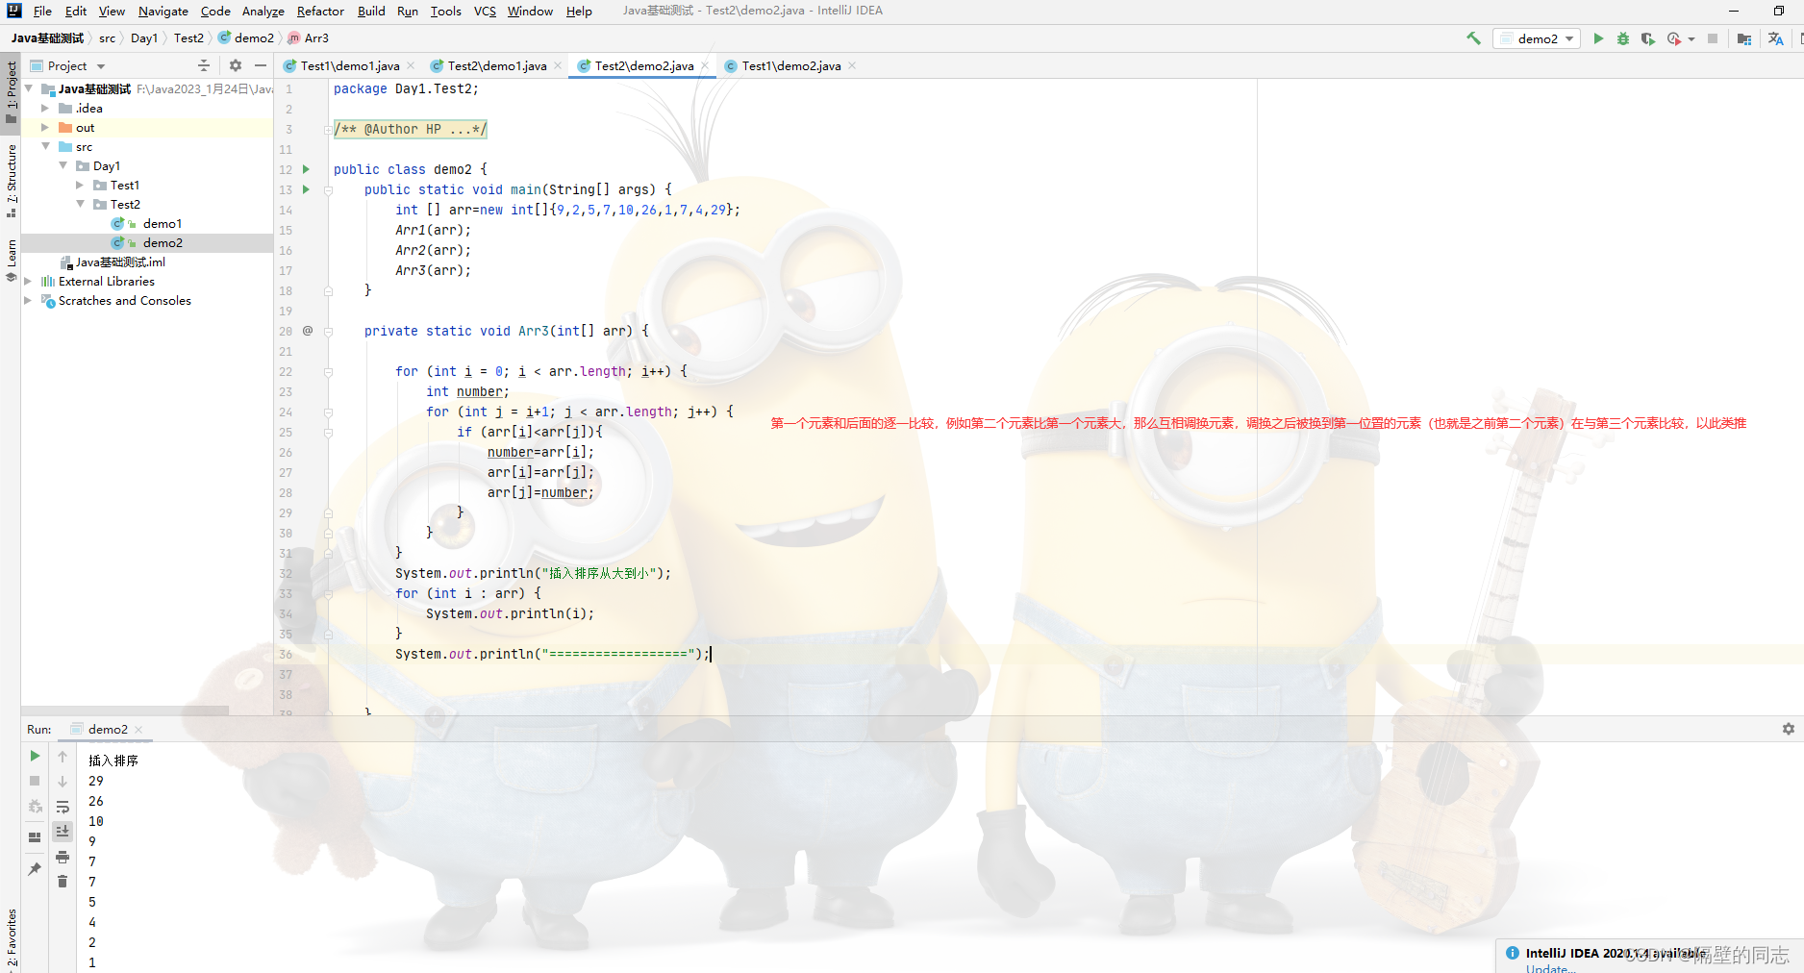Debug demo2 using the green bug icon
The height and width of the screenshot is (973, 1804).
click(x=1623, y=38)
